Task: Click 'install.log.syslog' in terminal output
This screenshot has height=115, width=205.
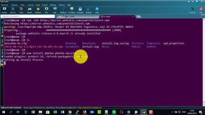Action: pos(115,43)
